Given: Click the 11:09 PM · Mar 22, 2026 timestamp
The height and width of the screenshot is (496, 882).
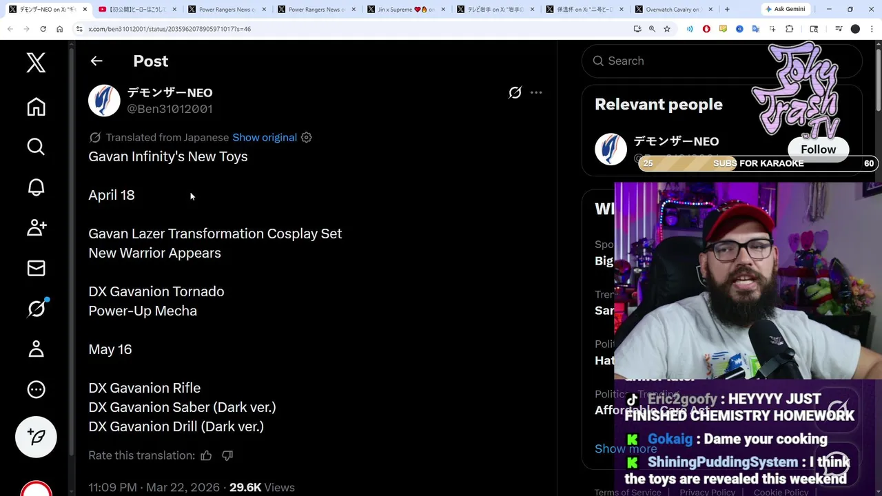Looking at the screenshot, I should pyautogui.click(x=156, y=487).
